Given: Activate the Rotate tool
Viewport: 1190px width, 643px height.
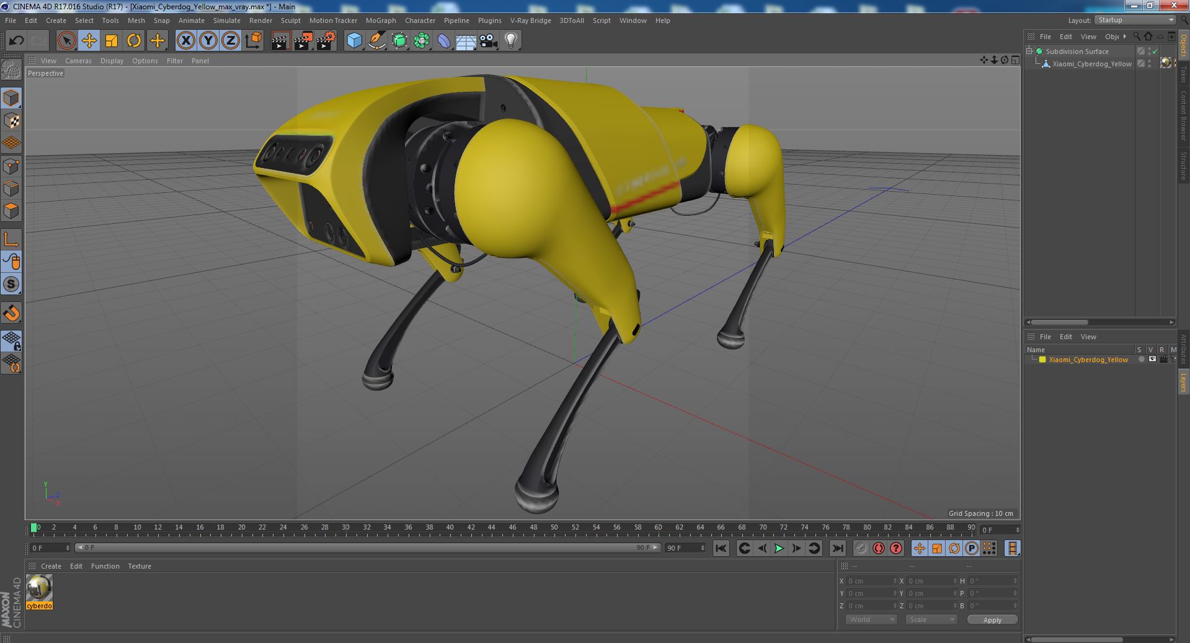Looking at the screenshot, I should [x=134, y=41].
